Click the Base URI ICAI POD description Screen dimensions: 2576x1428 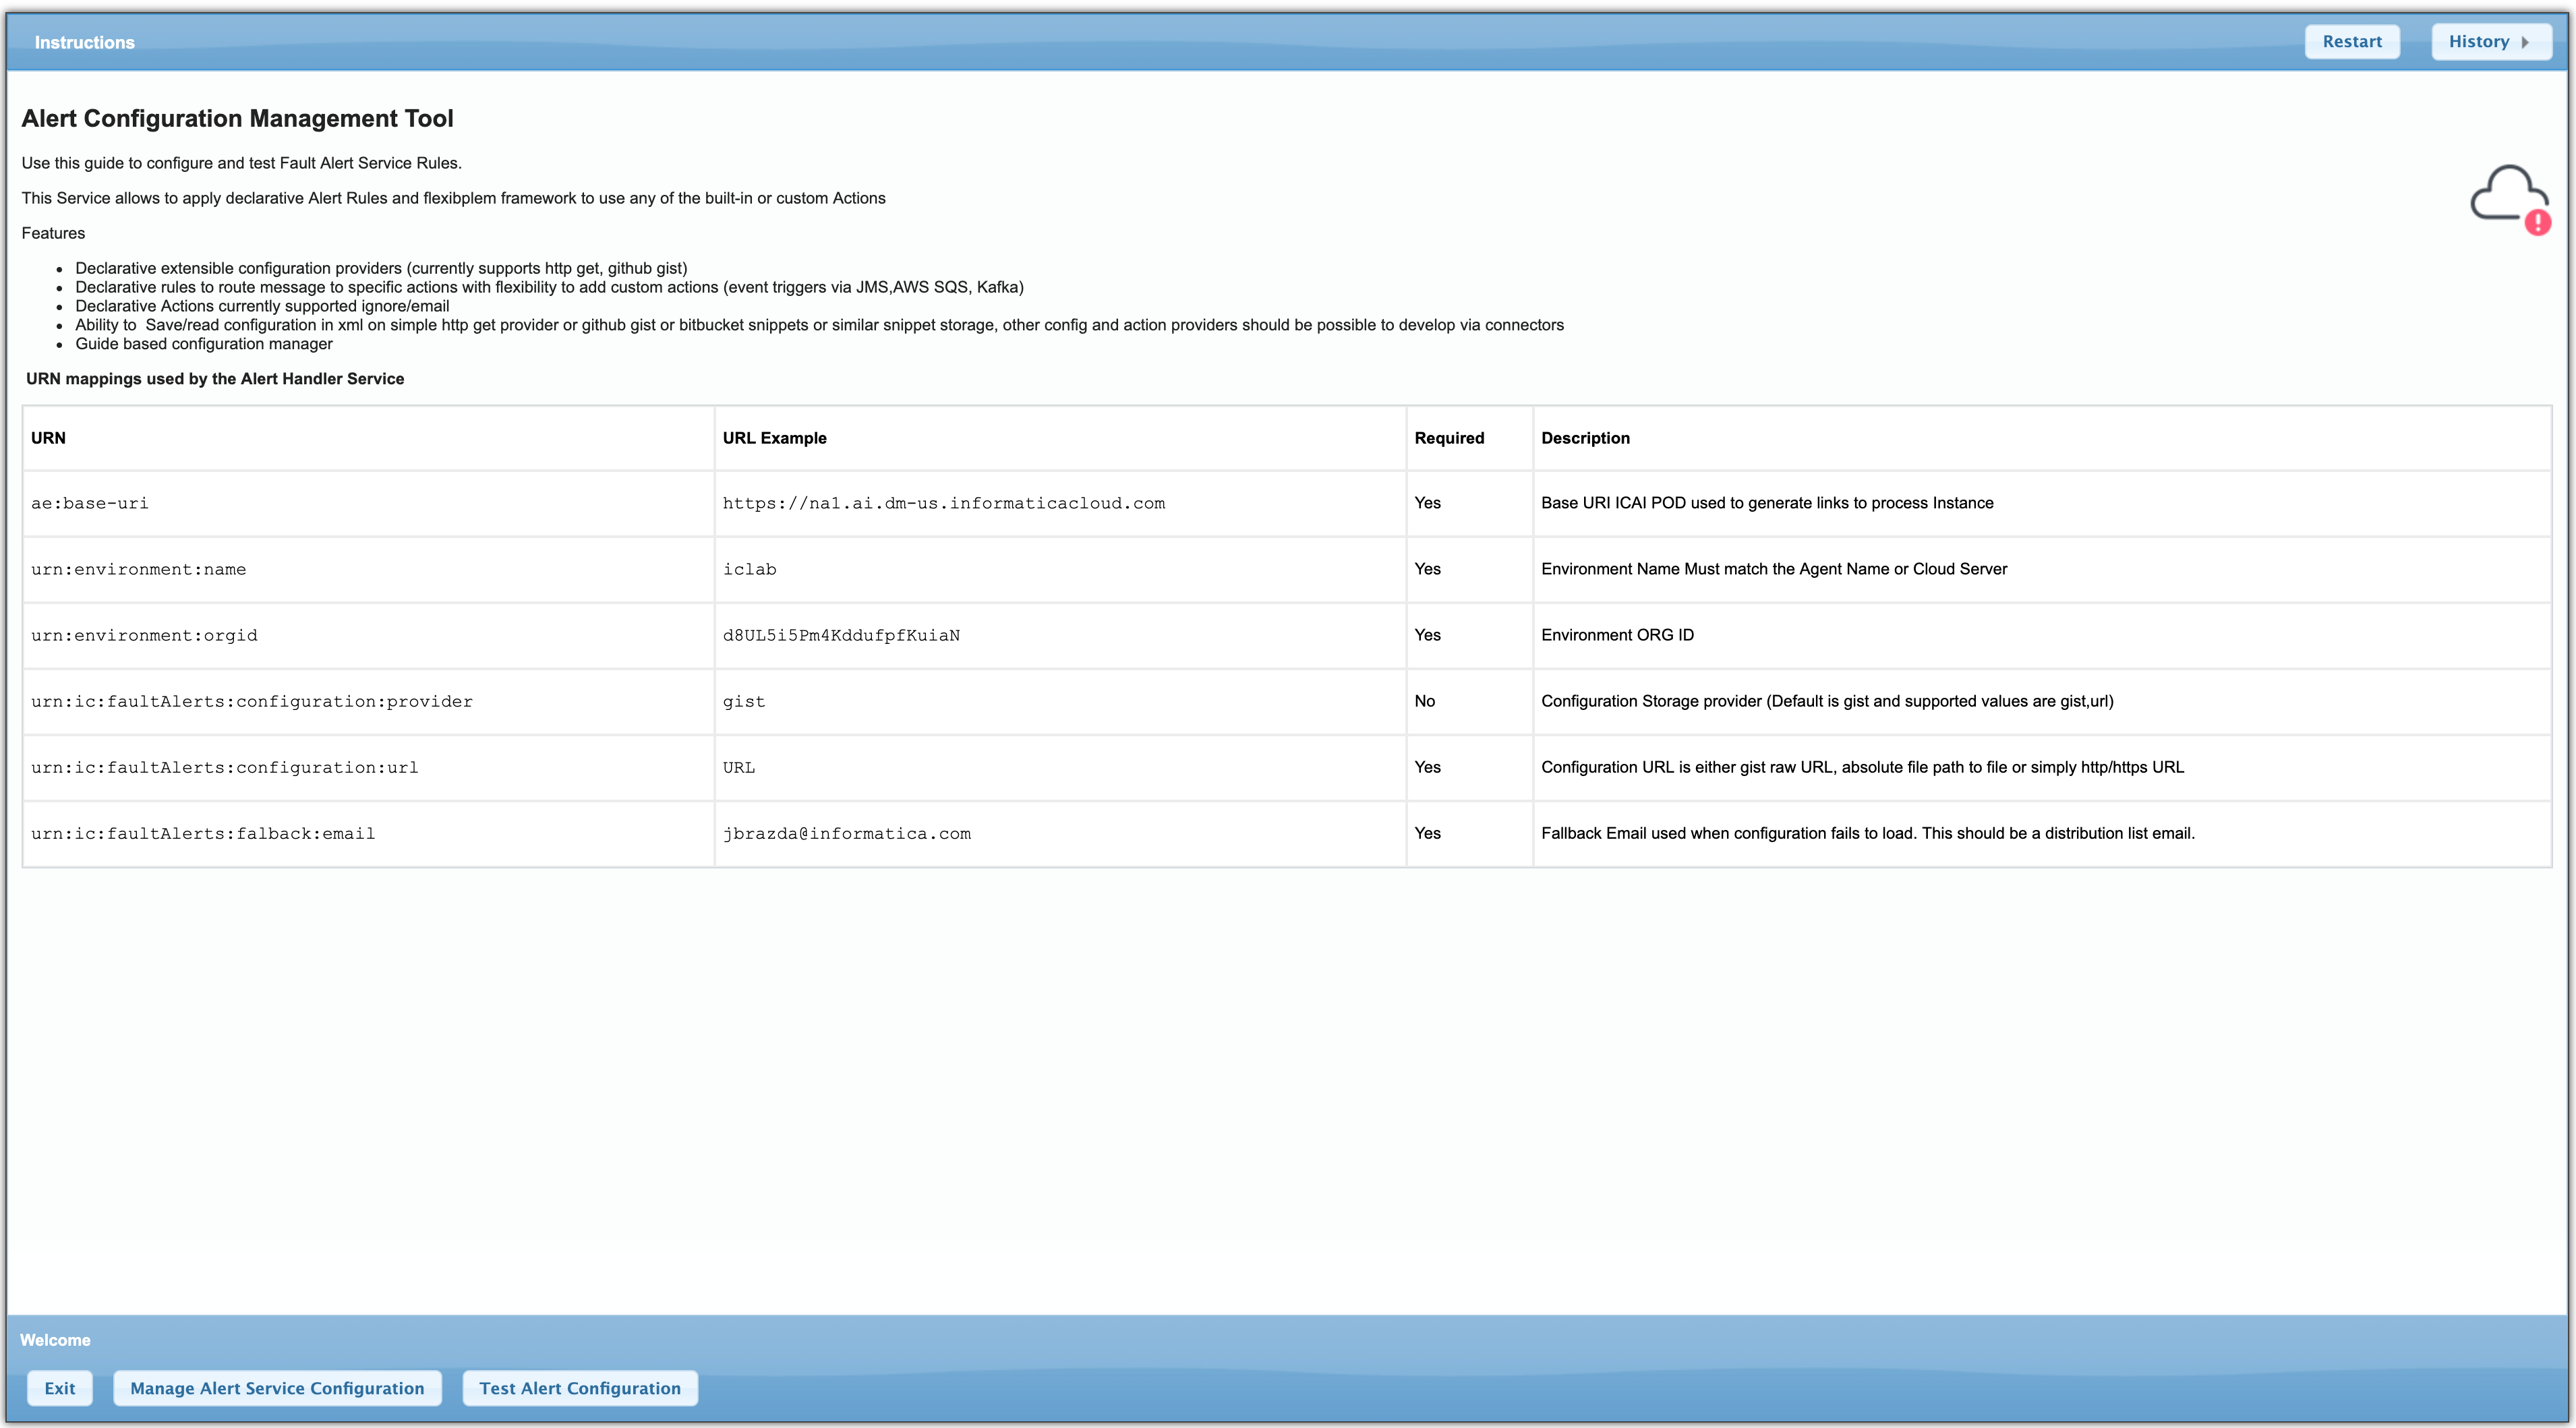click(1767, 503)
